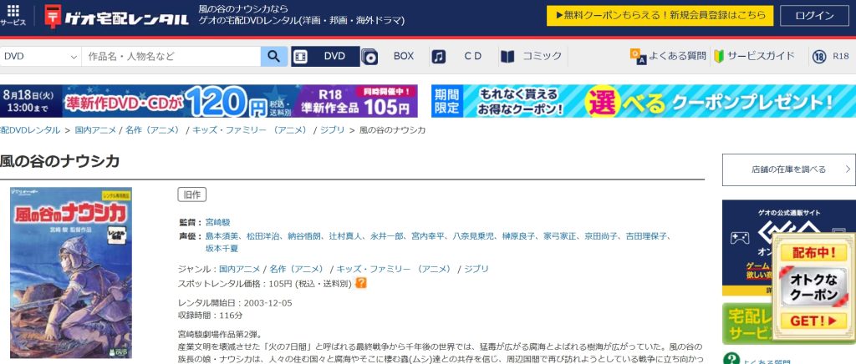Click the ログイン button
This screenshot has height=364, width=856.
tap(814, 15)
